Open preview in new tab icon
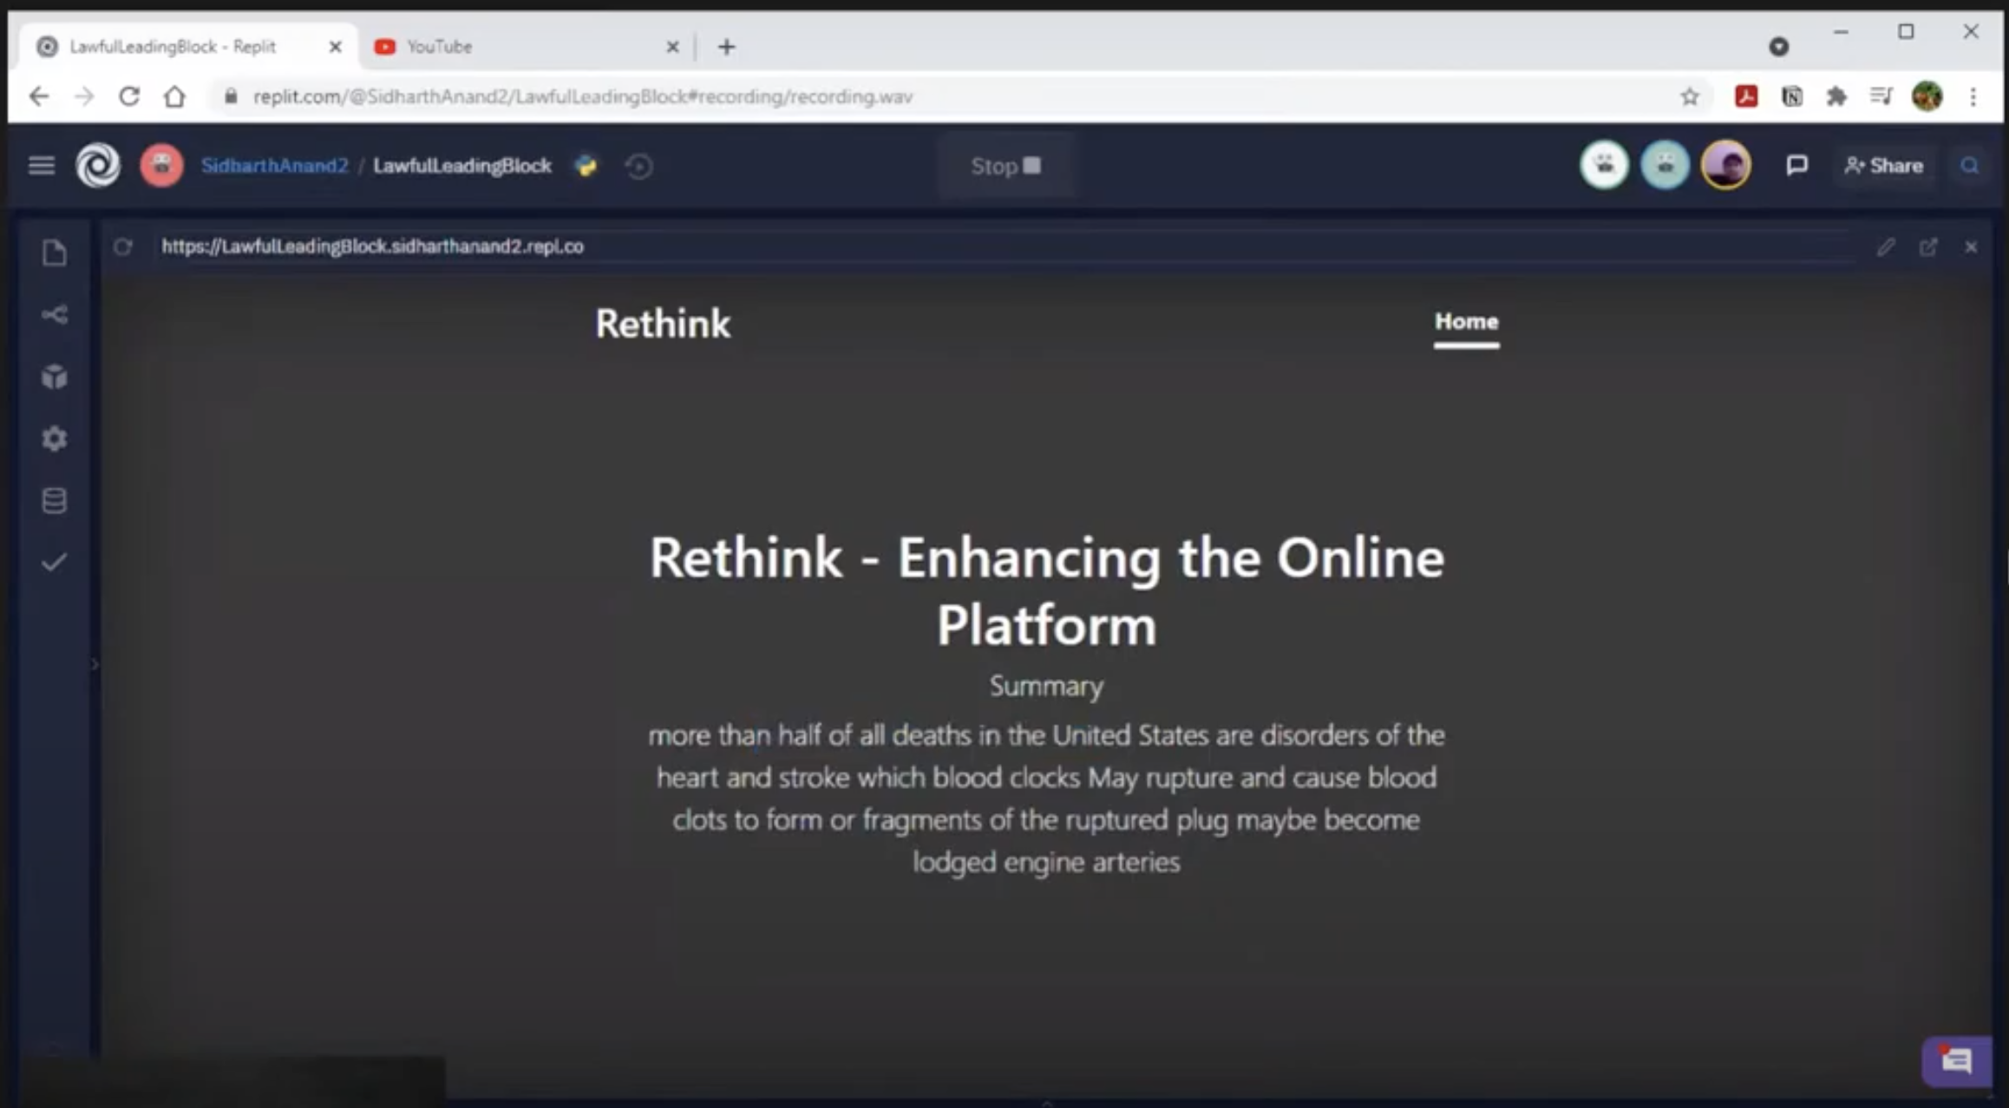This screenshot has height=1108, width=2009. 1927,248
